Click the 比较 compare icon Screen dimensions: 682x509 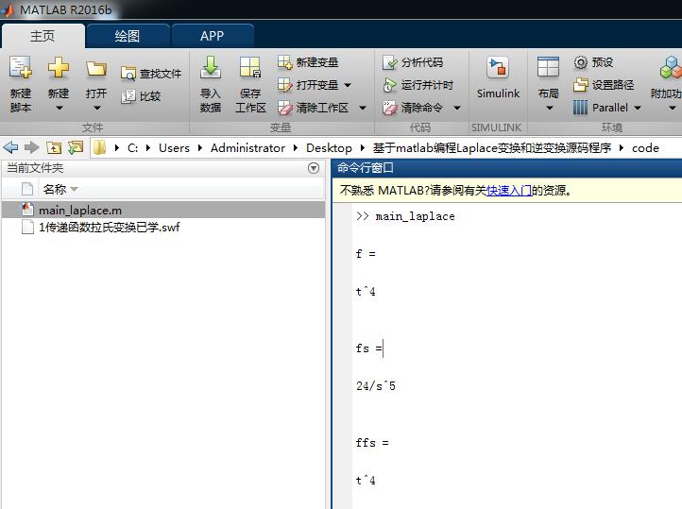[x=128, y=96]
